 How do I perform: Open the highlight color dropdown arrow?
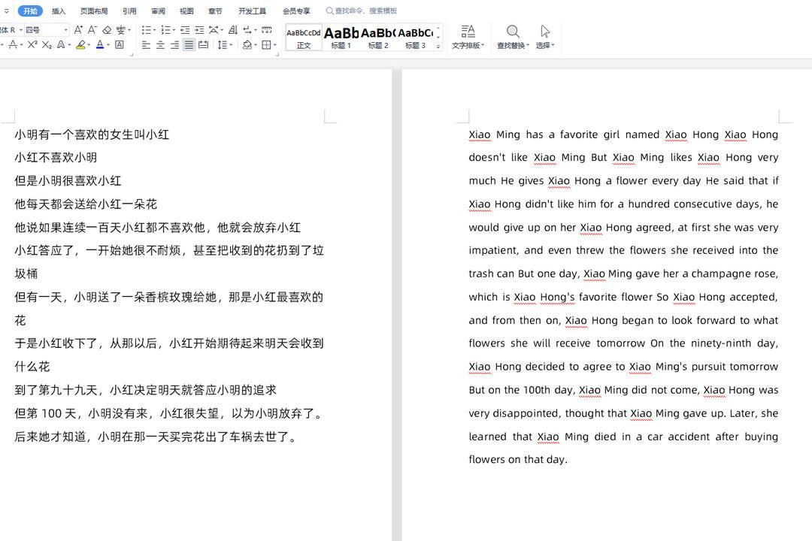pos(89,45)
